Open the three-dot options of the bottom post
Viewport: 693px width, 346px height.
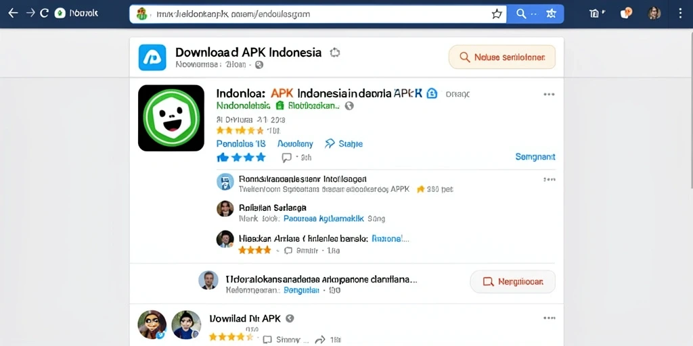[550, 318]
